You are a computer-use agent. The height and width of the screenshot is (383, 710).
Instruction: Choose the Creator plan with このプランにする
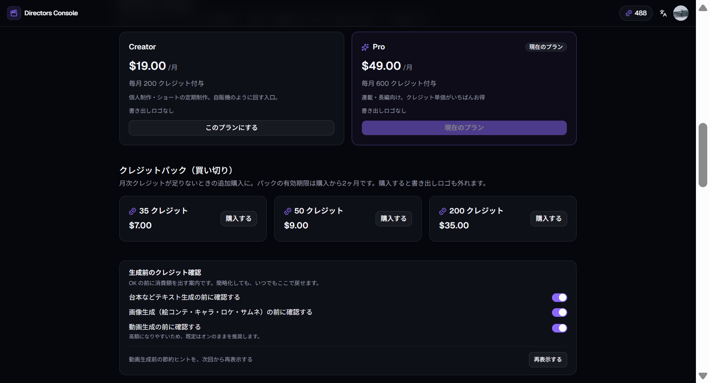coord(232,128)
